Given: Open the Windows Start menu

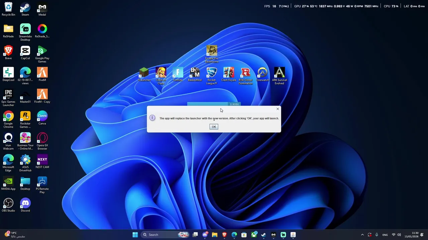Looking at the screenshot, I should [135, 235].
